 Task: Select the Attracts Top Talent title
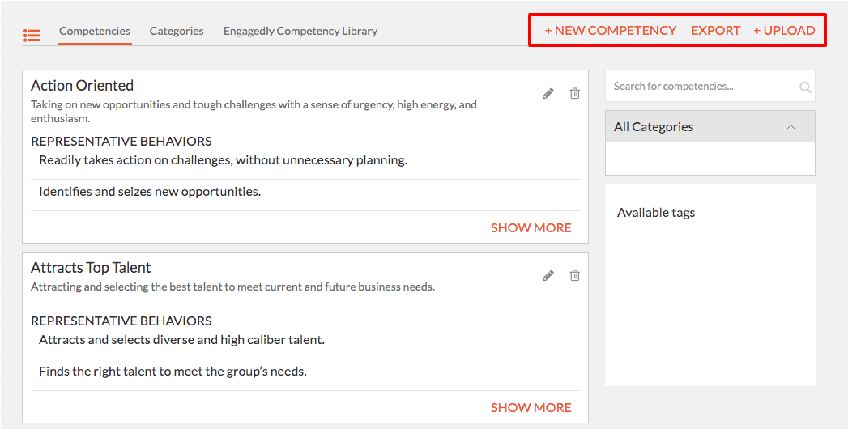(91, 267)
